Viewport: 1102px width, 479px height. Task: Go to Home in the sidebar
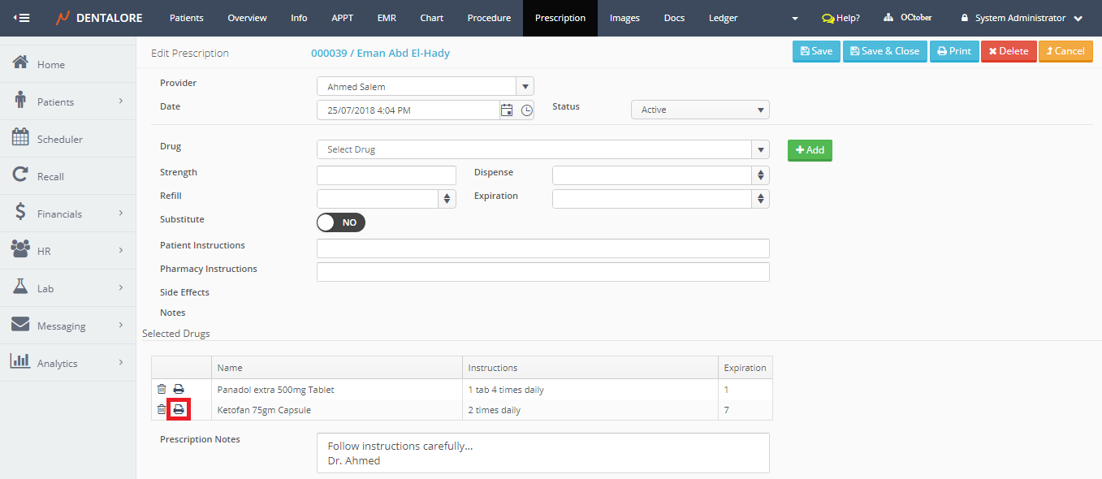(50, 64)
